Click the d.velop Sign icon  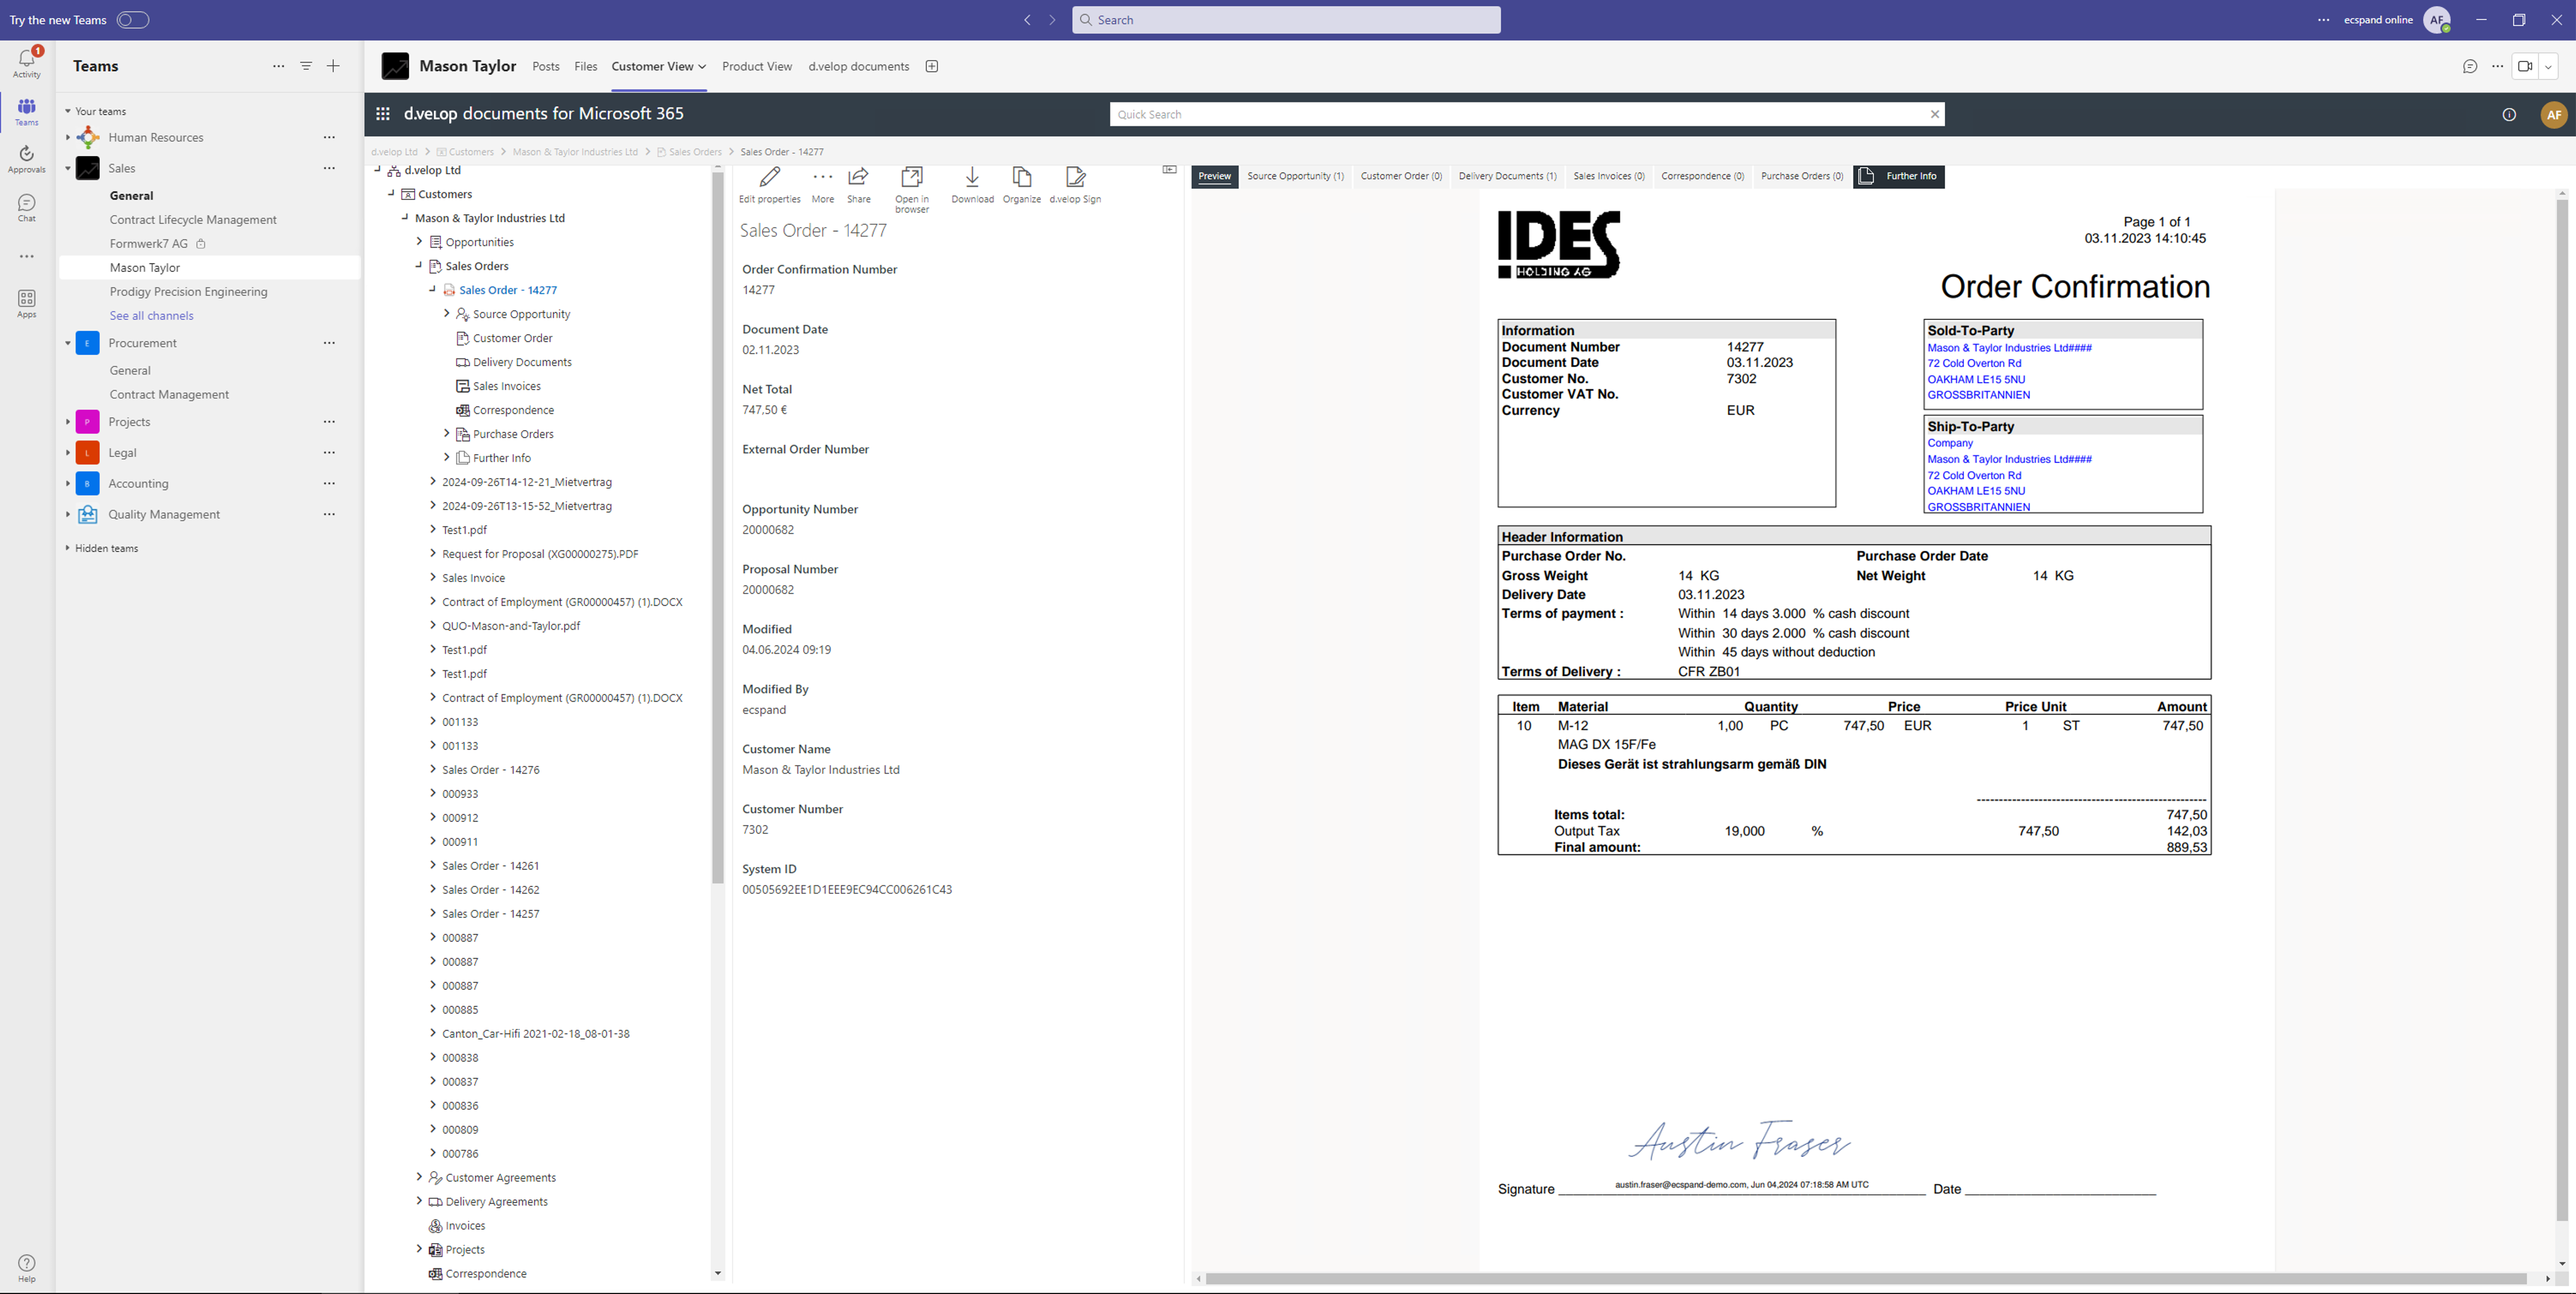click(x=1075, y=177)
